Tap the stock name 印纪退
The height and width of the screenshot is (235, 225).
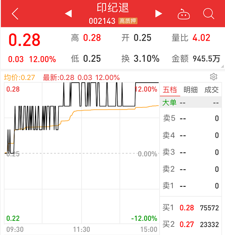click(x=113, y=8)
